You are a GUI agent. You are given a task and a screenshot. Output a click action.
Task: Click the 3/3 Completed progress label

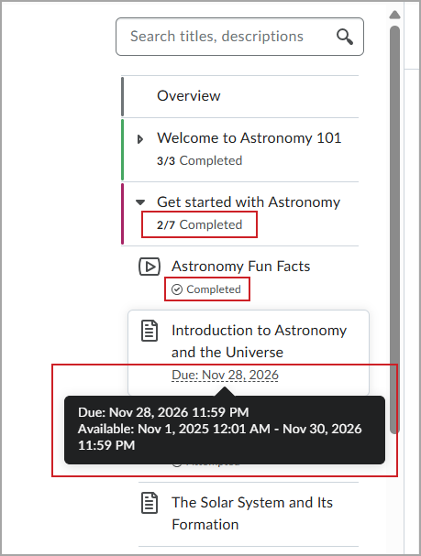pyautogui.click(x=200, y=160)
